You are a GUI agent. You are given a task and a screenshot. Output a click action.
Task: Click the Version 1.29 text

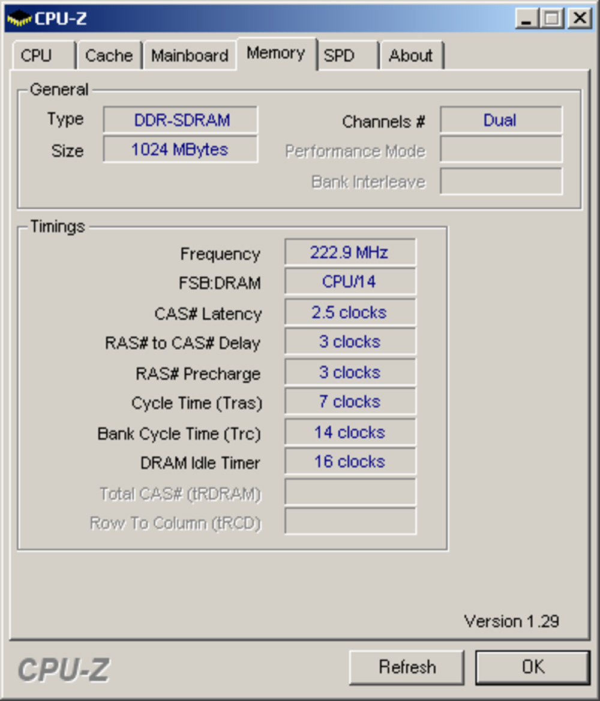[511, 621]
